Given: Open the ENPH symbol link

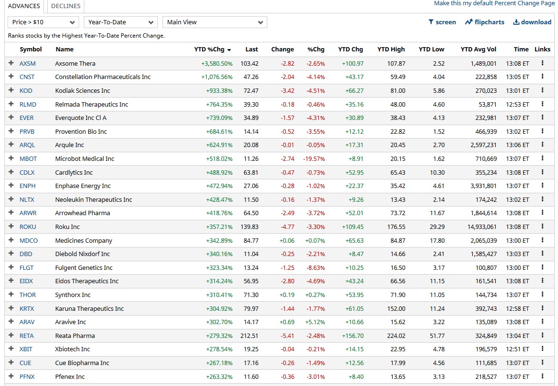Looking at the screenshot, I should click(28, 186).
